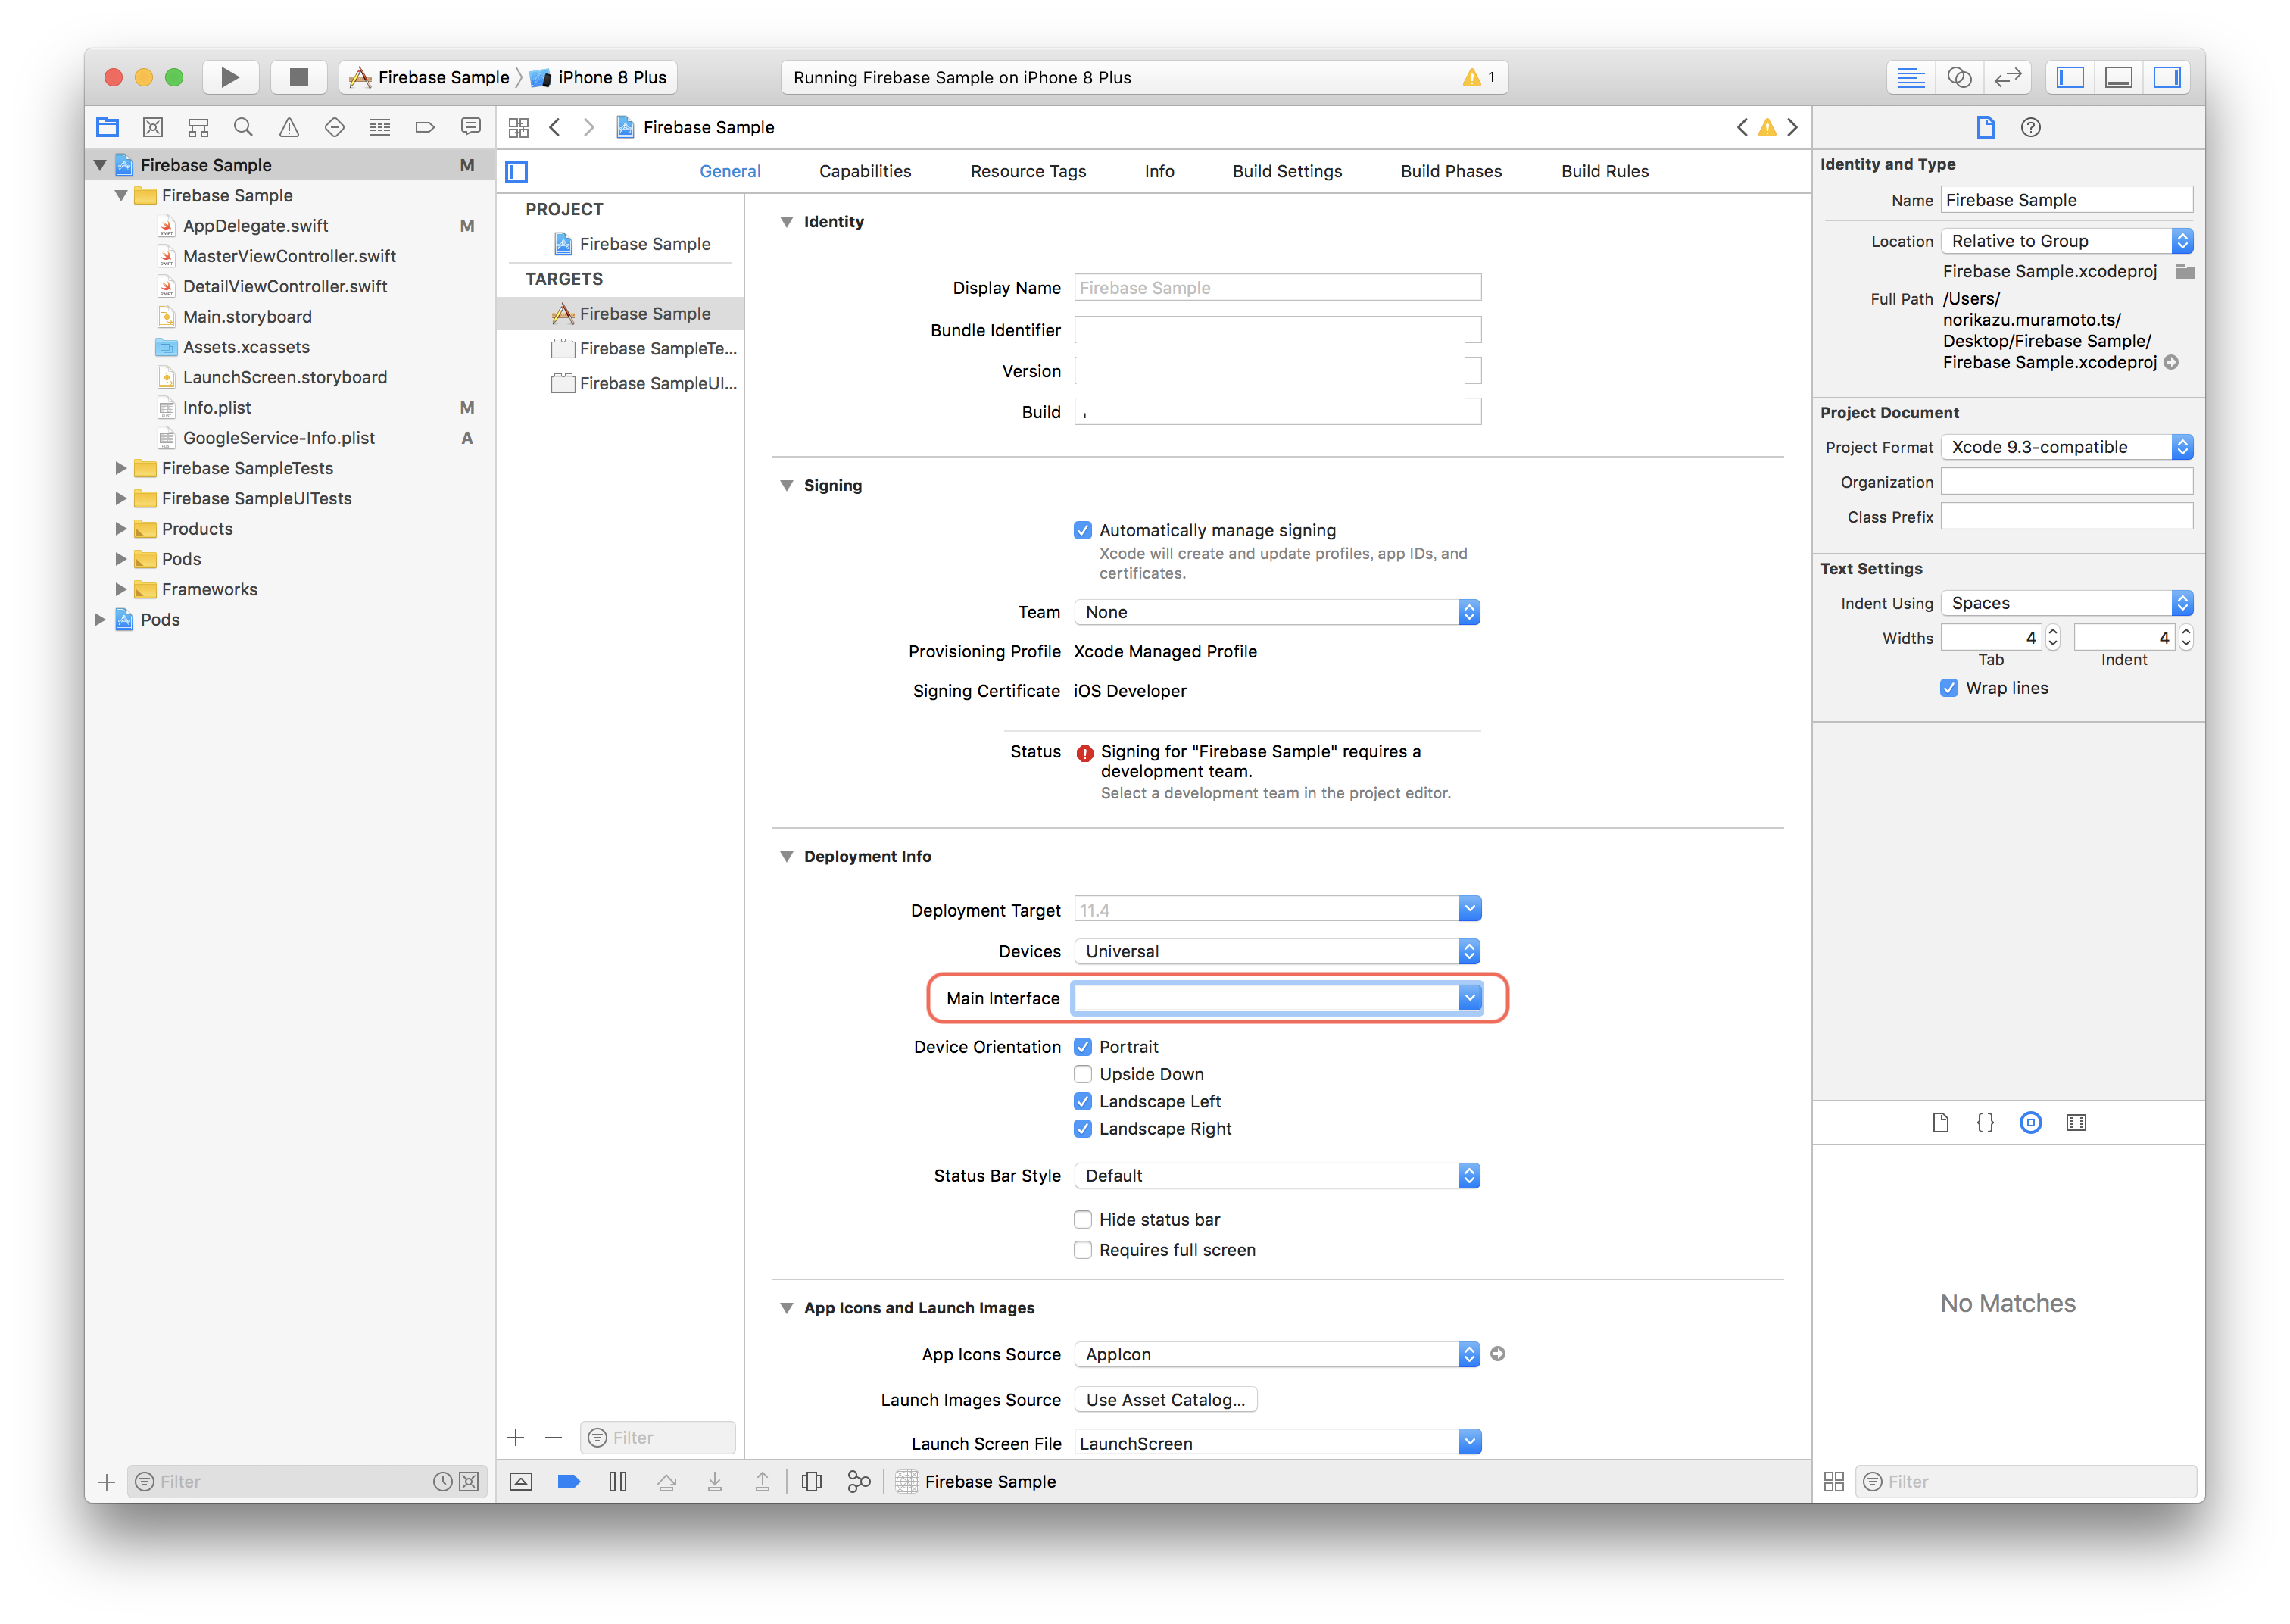
Task: Open the Devices dropdown
Action: pyautogui.click(x=1278, y=951)
